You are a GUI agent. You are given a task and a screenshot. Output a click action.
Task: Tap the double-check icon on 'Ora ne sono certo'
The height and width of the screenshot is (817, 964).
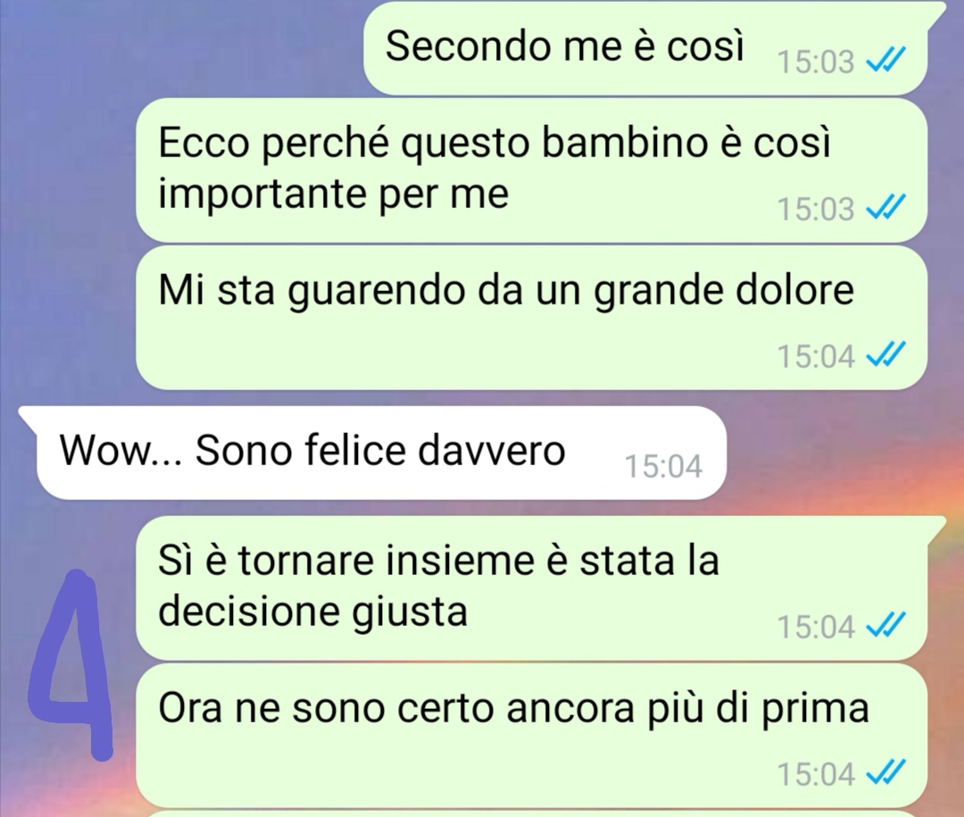[x=885, y=772]
